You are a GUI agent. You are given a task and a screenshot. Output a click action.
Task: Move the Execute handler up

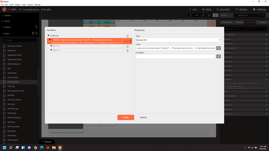pyautogui.click(x=125, y=41)
